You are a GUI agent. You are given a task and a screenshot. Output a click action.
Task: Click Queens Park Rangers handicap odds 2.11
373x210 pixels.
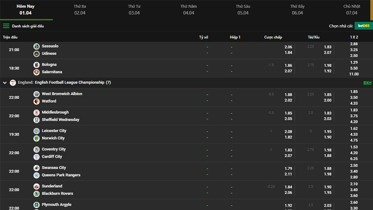288,174
